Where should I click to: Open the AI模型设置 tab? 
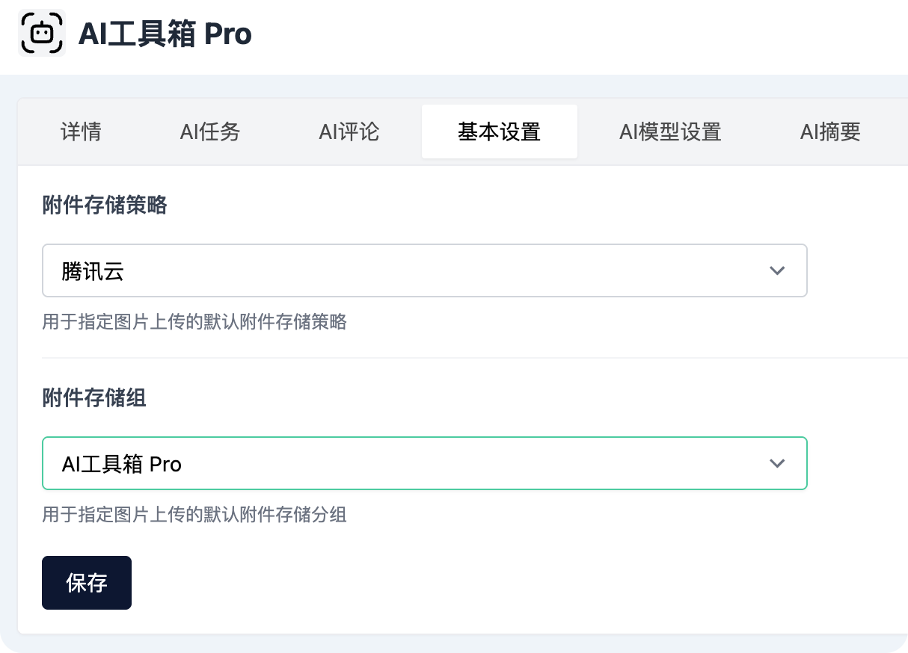click(670, 132)
